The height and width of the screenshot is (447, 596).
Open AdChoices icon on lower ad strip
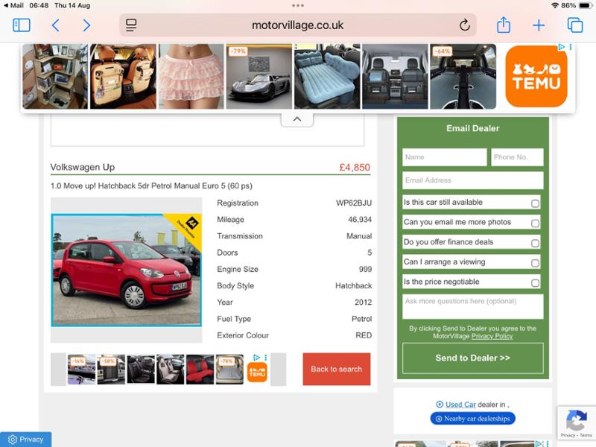256,358
